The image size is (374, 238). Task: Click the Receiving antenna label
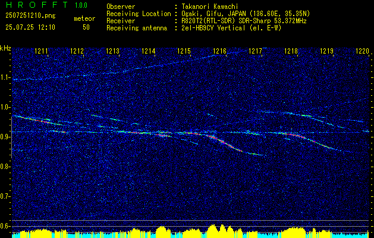click(137, 28)
